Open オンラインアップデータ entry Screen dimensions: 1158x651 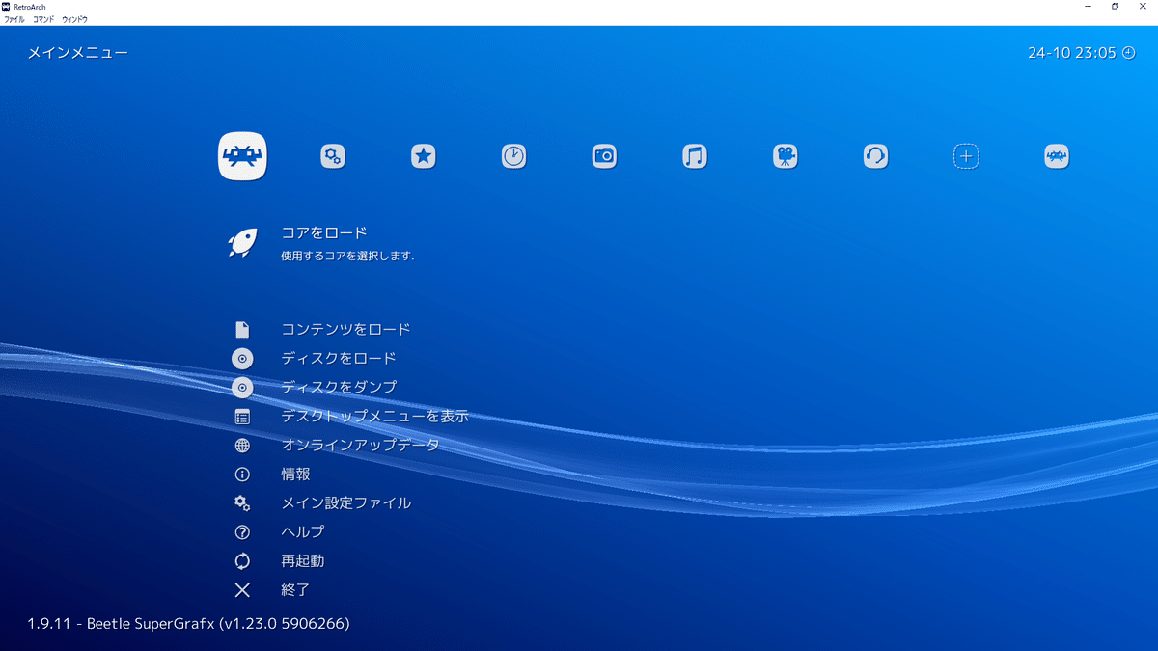[x=360, y=446]
